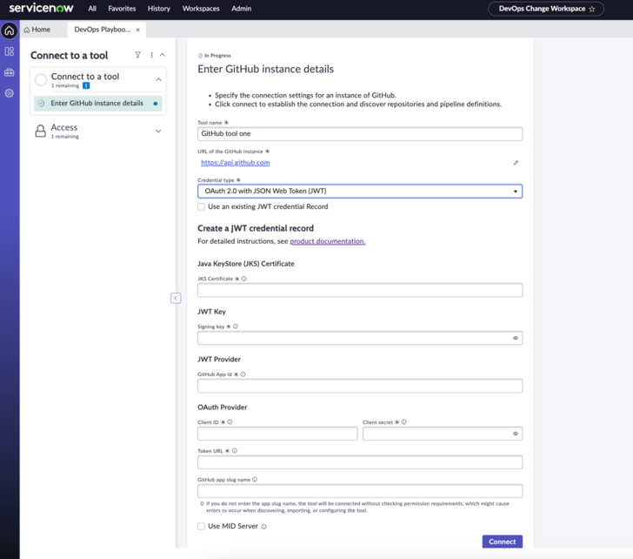Click the Create a JWT credential record heading

coord(256,228)
